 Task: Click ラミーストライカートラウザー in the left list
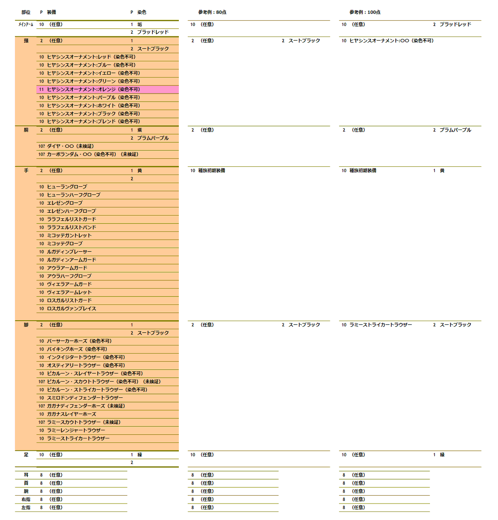[78, 439]
